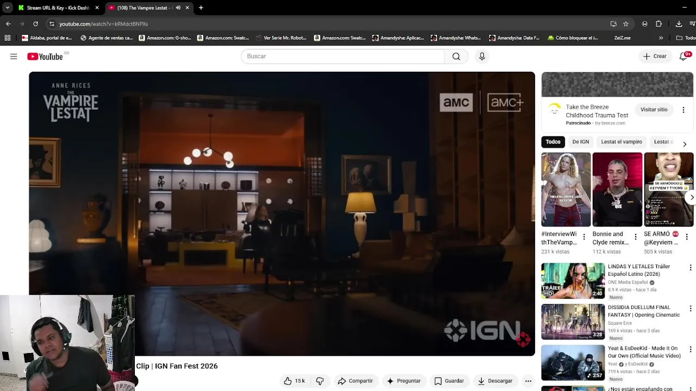Open the ZeiZ.me bookmark
This screenshot has height=391, width=696.
click(x=622, y=38)
